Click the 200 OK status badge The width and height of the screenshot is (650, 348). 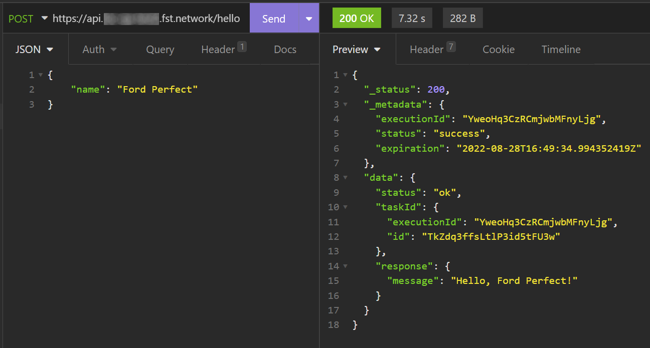coord(357,19)
